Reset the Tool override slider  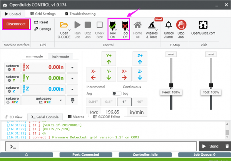(211, 55)
